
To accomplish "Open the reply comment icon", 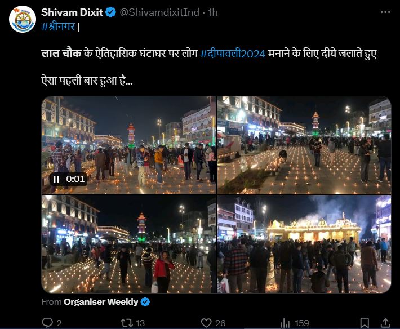I will click(47, 323).
